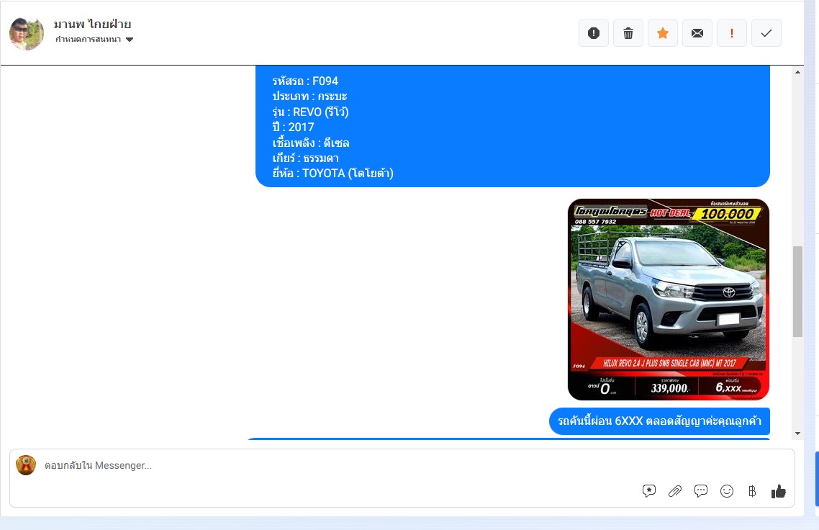Image resolution: width=819 pixels, height=530 pixels.
Task: Open the emoji picker smiley icon
Action: (727, 491)
